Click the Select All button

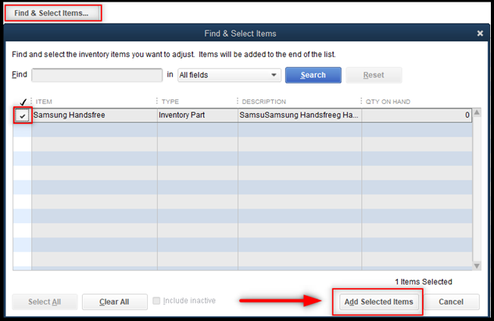click(45, 301)
